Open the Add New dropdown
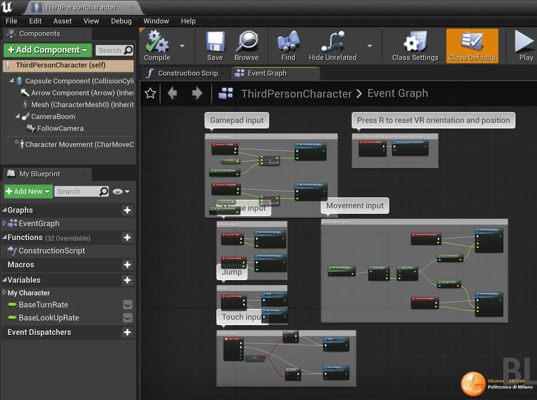 click(28, 191)
